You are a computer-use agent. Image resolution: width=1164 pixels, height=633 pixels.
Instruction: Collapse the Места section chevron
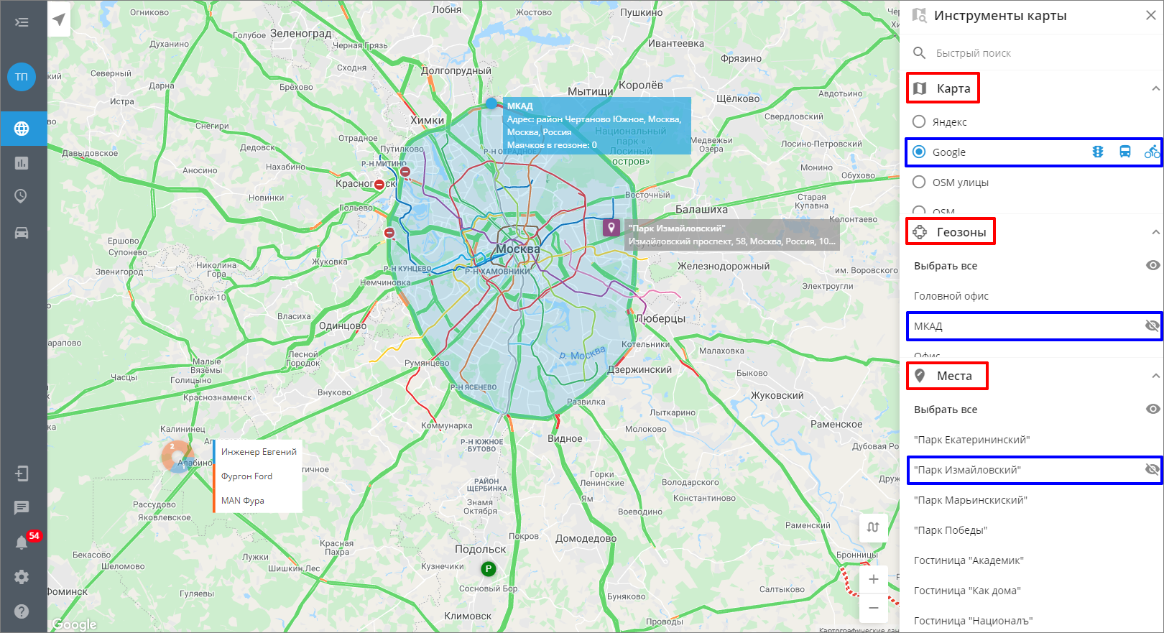click(1155, 376)
